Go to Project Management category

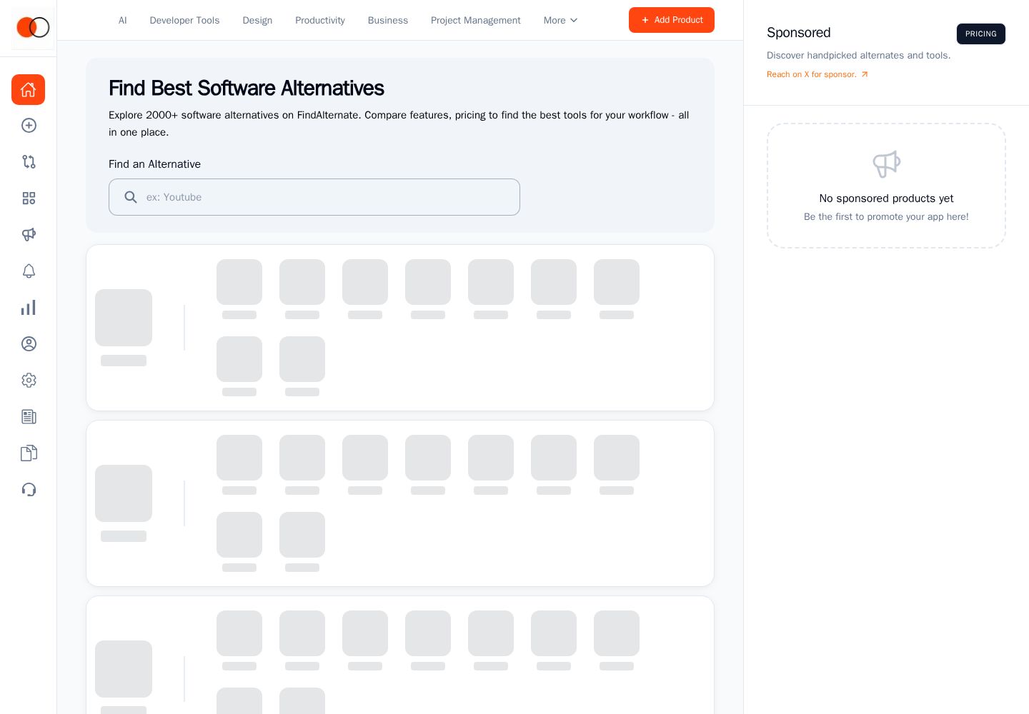[476, 20]
